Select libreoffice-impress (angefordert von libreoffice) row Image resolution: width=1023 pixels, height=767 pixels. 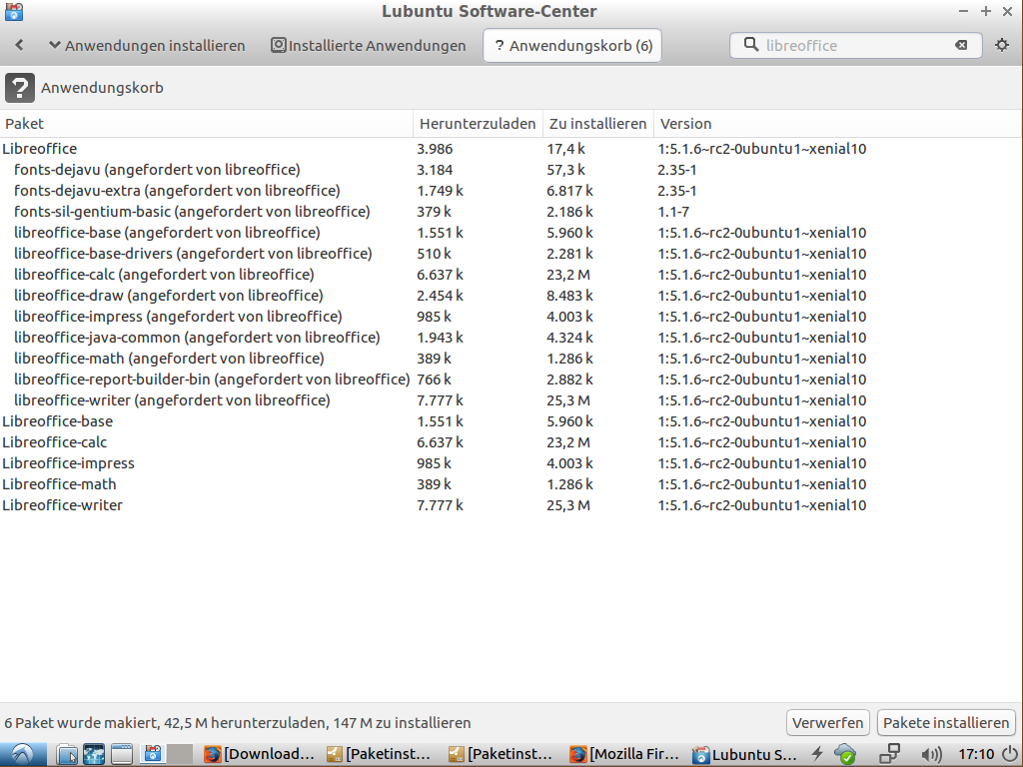tap(511, 317)
